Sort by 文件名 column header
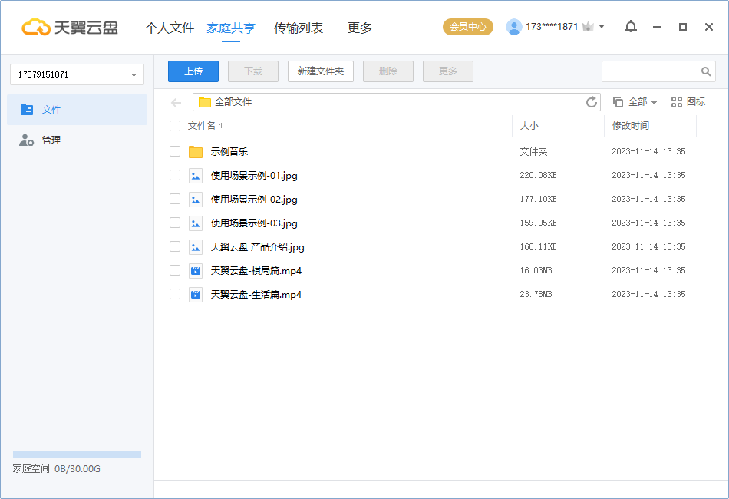Screen dimensions: 729x499 (x=201, y=126)
